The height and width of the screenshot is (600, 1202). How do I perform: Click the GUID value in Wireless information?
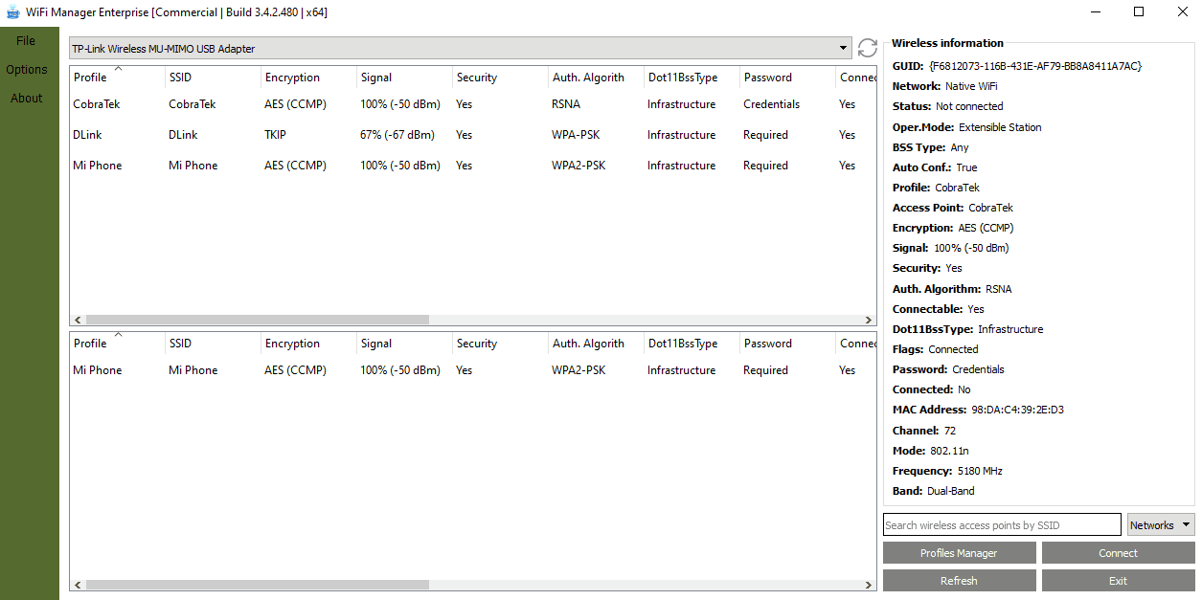[1035, 66]
